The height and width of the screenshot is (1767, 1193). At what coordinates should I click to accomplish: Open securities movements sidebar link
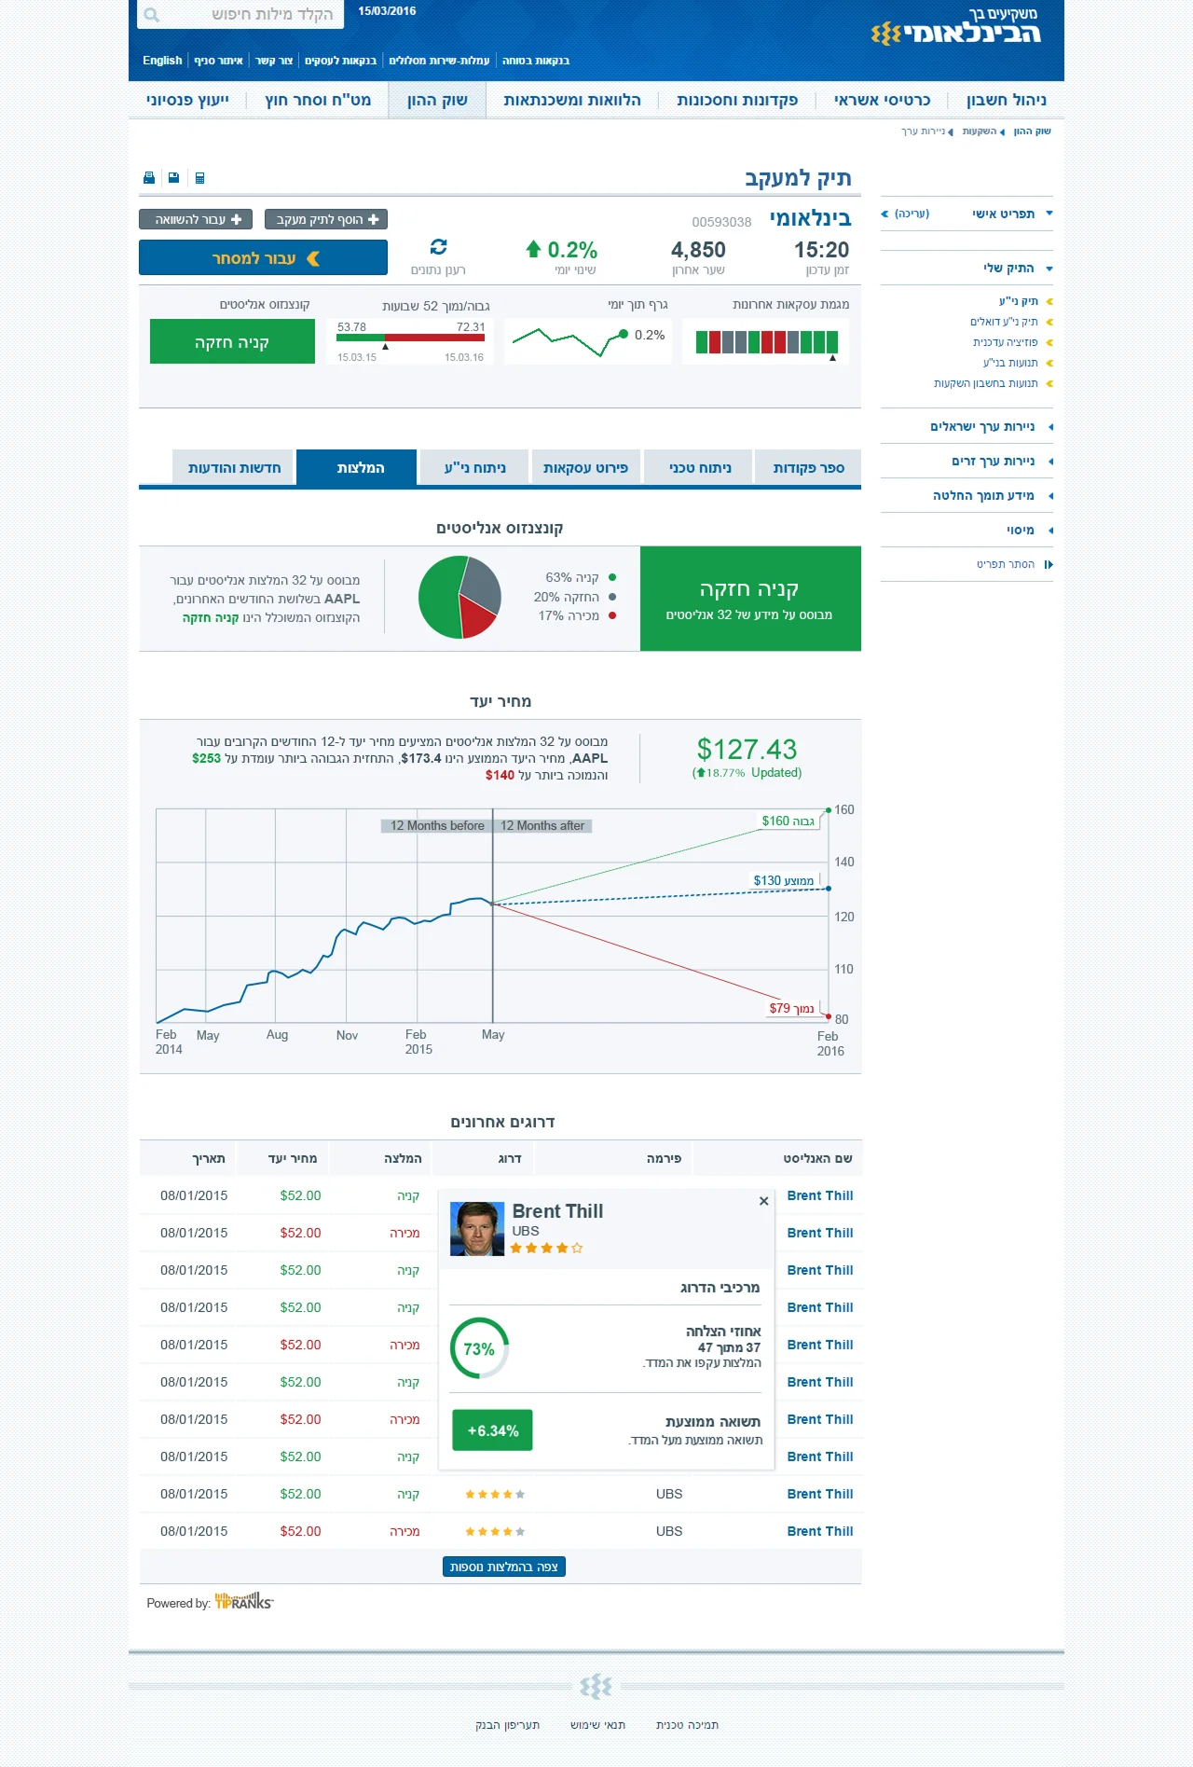[x=1009, y=363]
